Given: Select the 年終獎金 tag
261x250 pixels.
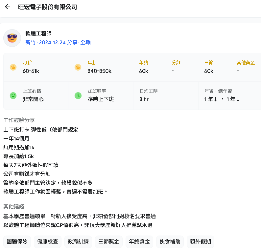Looking at the screenshot, I should [x=139, y=241].
